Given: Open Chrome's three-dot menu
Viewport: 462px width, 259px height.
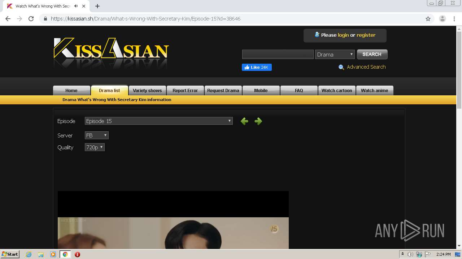Looking at the screenshot, I should point(454,19).
